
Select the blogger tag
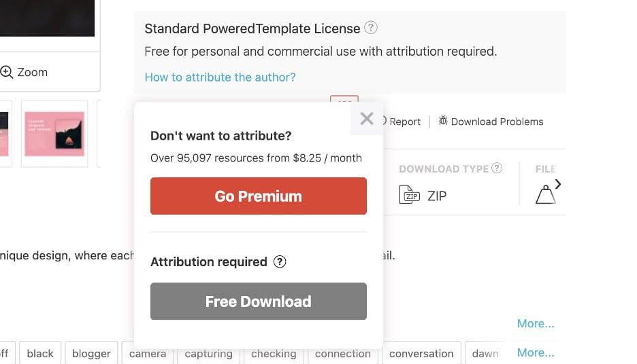point(91,353)
